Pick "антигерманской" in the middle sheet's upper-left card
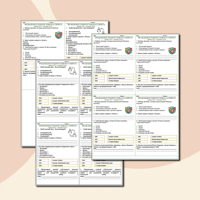This screenshot has height=200, width=200. (x=45, y=71)
